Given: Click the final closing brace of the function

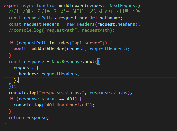Looking at the screenshot, I should 5,124.
